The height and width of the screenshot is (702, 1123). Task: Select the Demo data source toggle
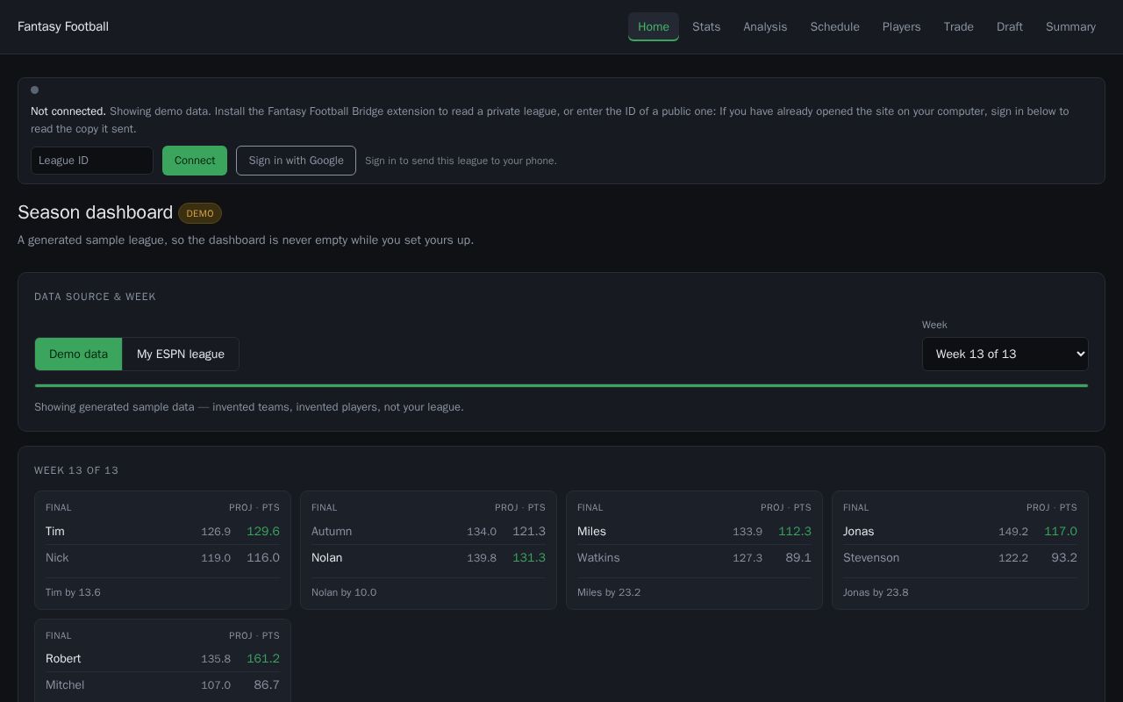coord(78,354)
